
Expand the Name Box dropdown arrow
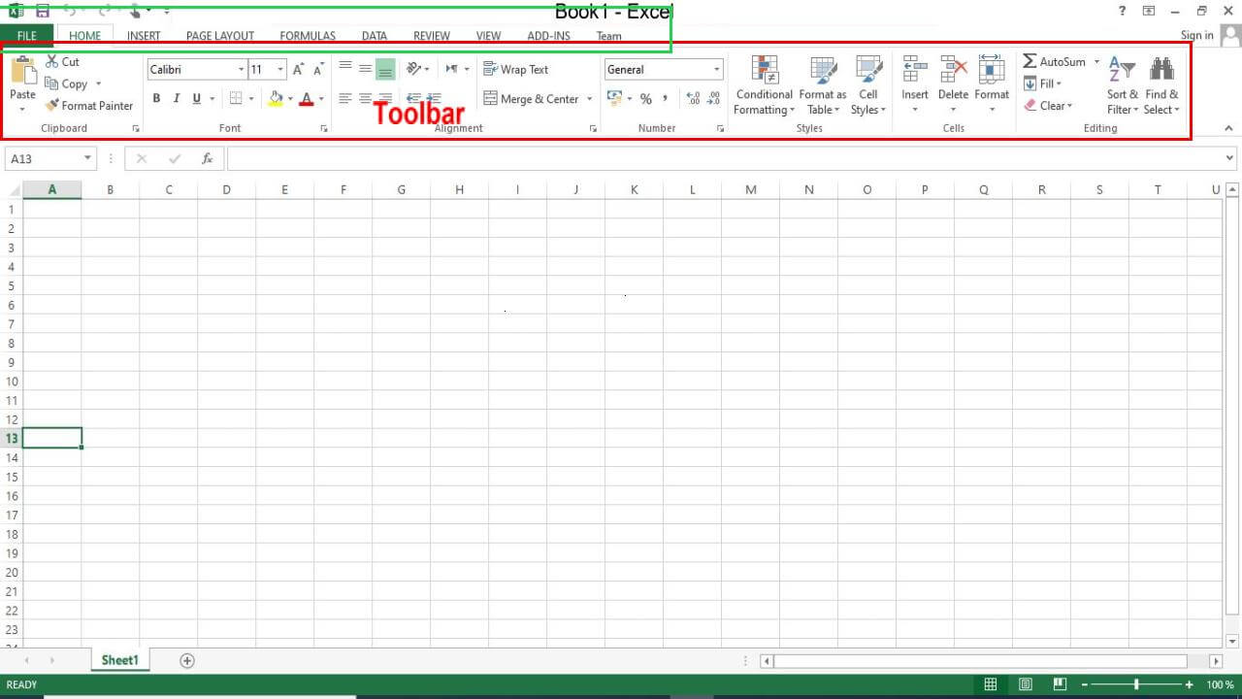coord(87,158)
